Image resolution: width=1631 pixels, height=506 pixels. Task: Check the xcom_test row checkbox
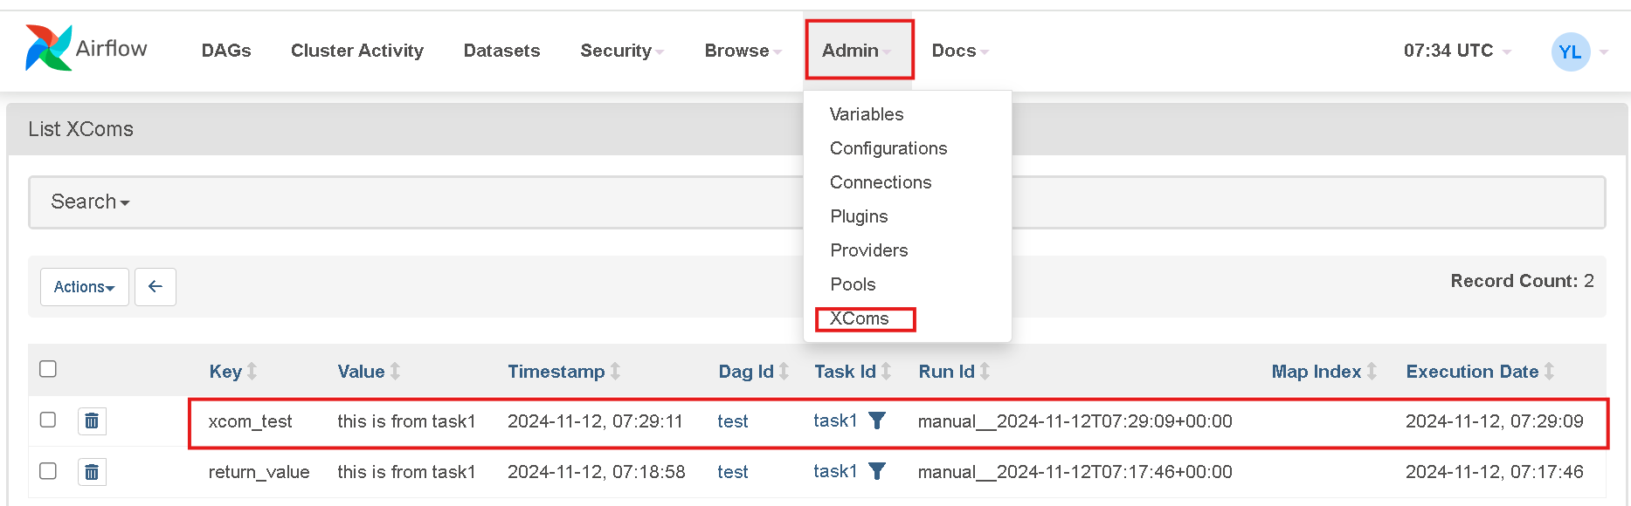click(48, 420)
